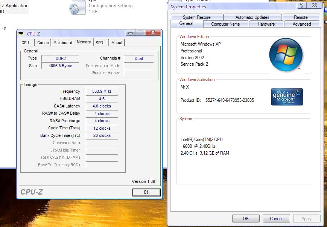Viewport: 327px width, 227px height.
Task: Switch to the Hardware tab
Action: click(266, 24)
